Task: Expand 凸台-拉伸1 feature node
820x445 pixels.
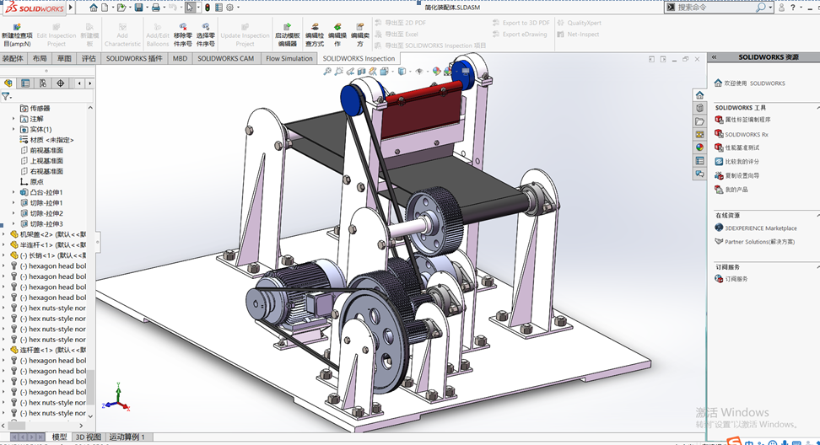Action: (13, 192)
